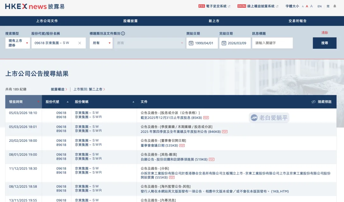344x202 pixels.
Task: Sort by 發放時間 column
Action: (24, 102)
